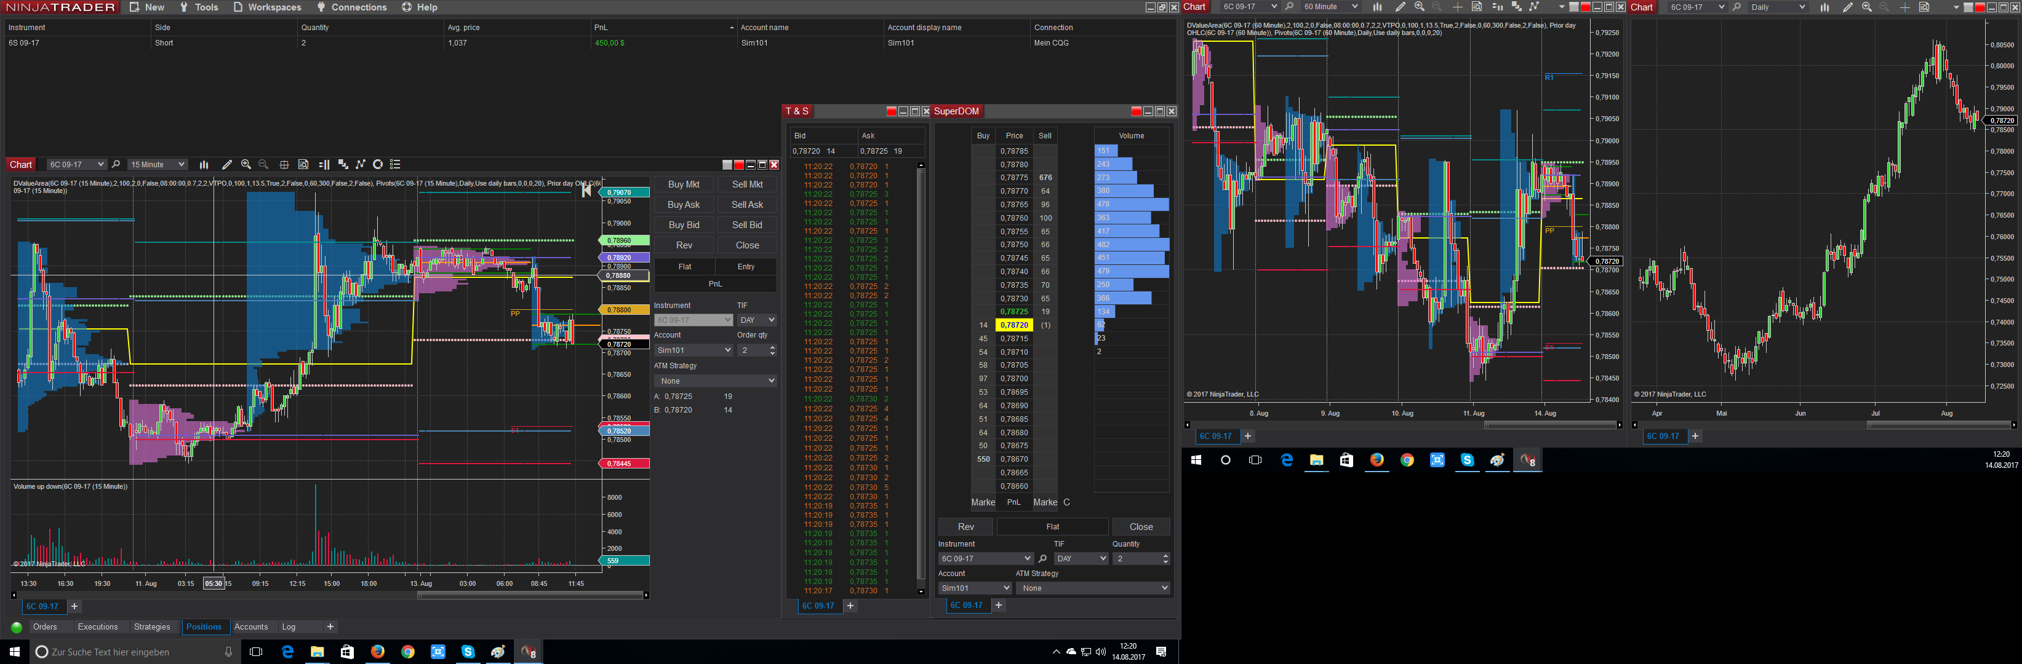The height and width of the screenshot is (664, 2022).
Task: Expand the toolbar overflow arrow in 60 Minute chart
Action: pyautogui.click(x=1561, y=7)
